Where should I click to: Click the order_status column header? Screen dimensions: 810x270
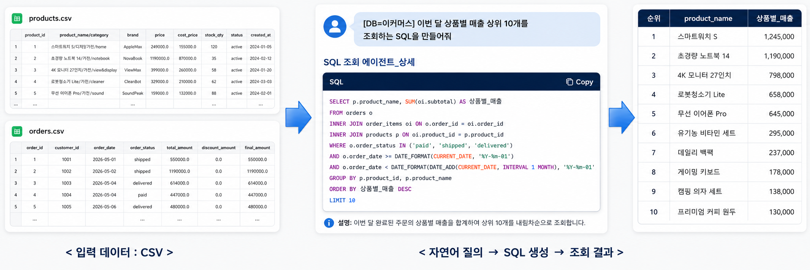[x=142, y=148]
